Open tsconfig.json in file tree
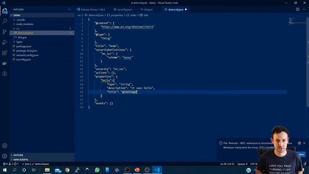This screenshot has height=174, width=309. (x=42, y=59)
